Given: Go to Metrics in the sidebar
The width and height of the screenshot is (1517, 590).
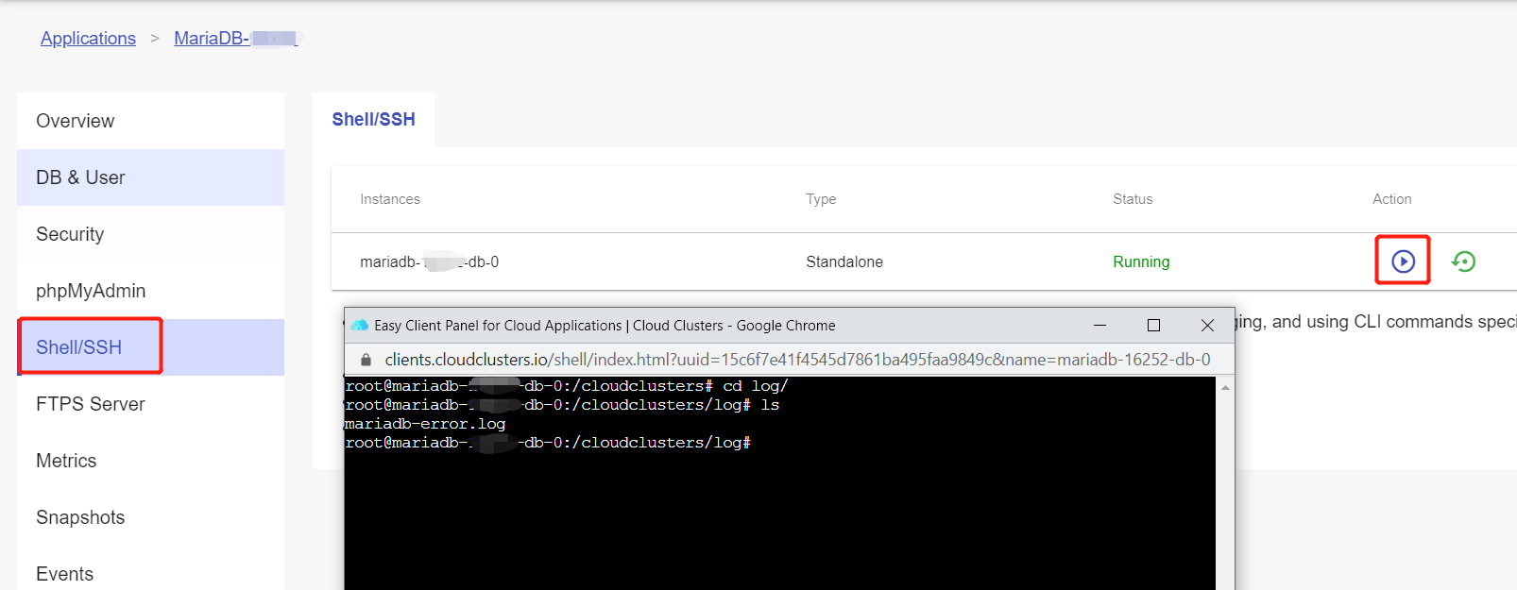Looking at the screenshot, I should coord(66,461).
